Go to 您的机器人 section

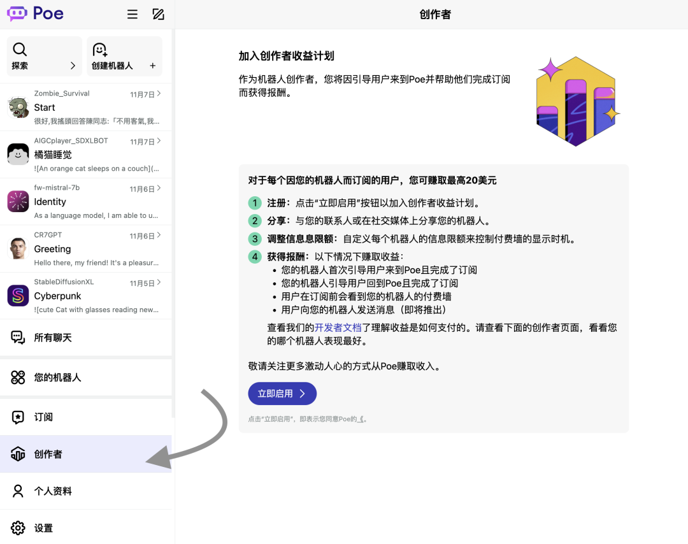tap(57, 377)
